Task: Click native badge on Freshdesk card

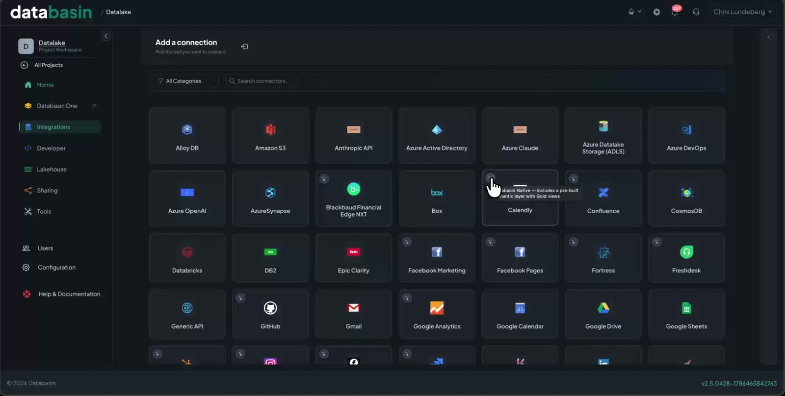Action: click(x=657, y=242)
